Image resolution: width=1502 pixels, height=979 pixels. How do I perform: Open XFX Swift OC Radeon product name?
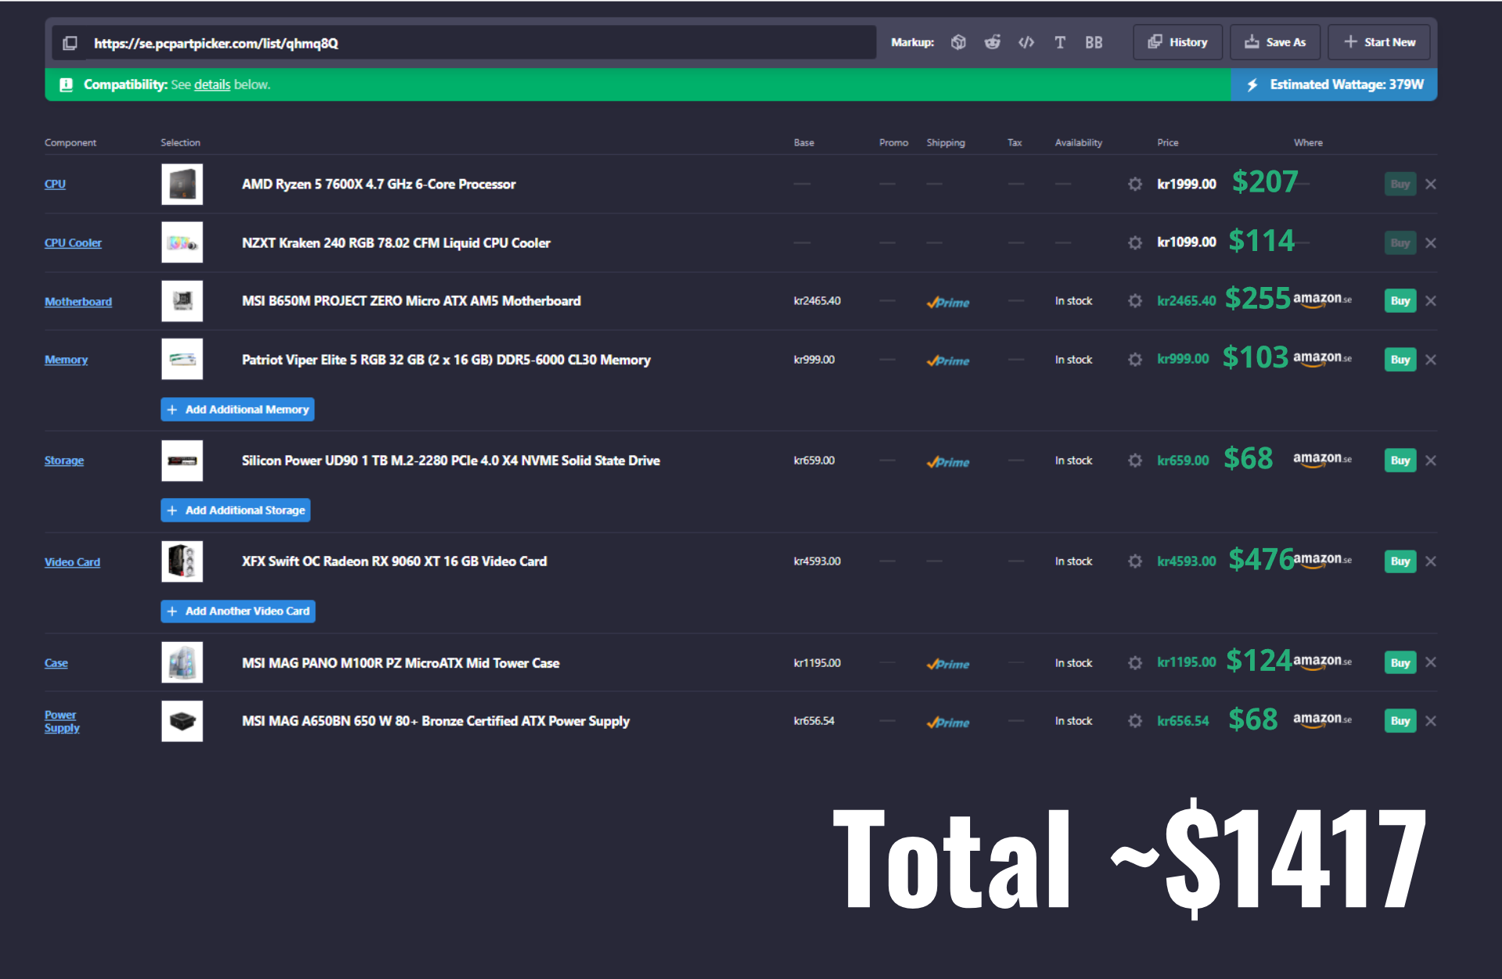click(x=394, y=561)
